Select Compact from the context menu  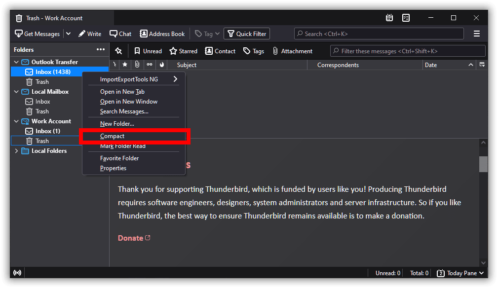113,136
